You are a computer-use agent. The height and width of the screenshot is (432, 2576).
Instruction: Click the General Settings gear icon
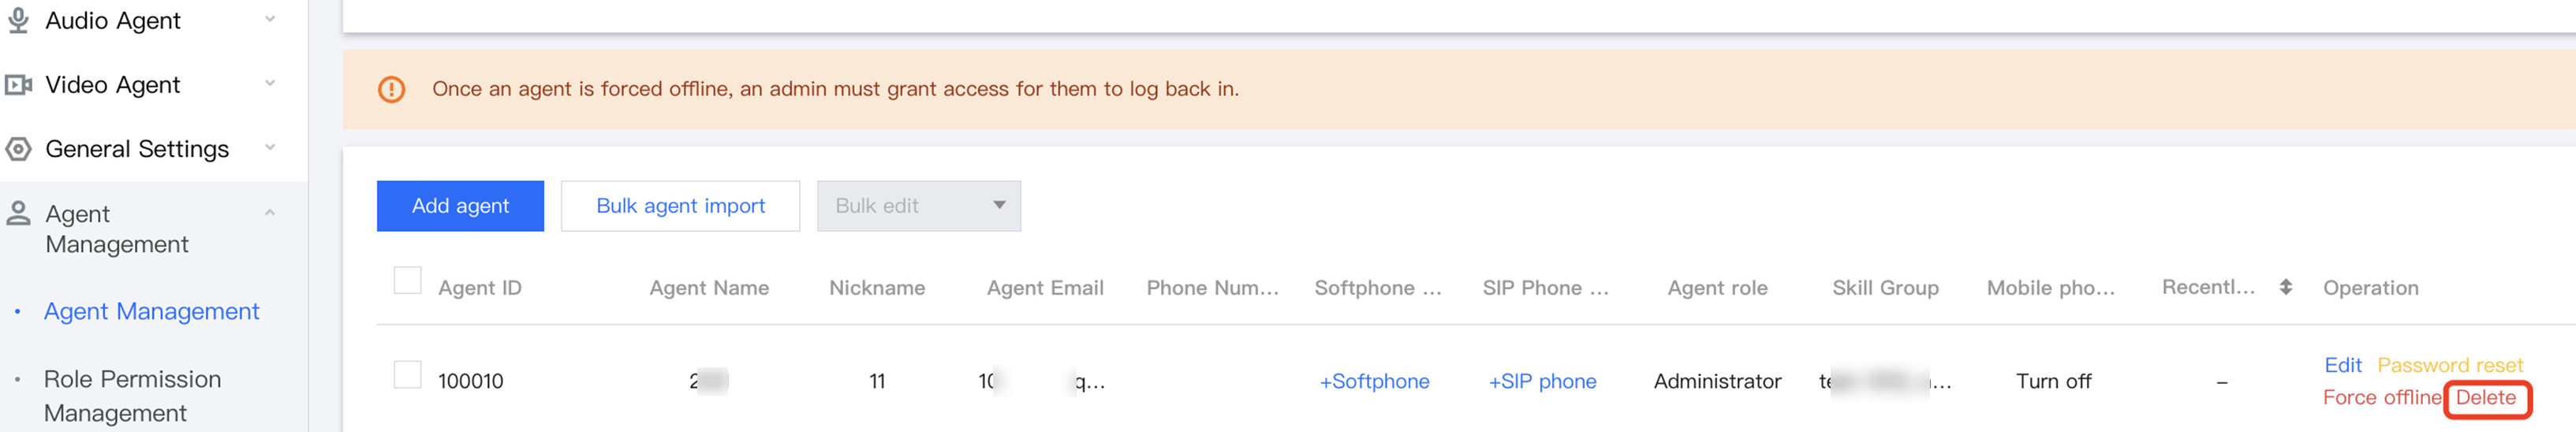coord(18,149)
